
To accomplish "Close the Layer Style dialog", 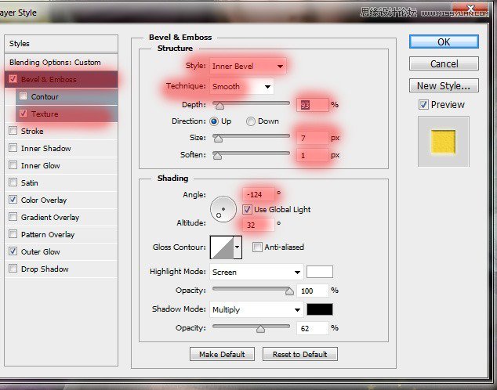I will click(x=470, y=9).
